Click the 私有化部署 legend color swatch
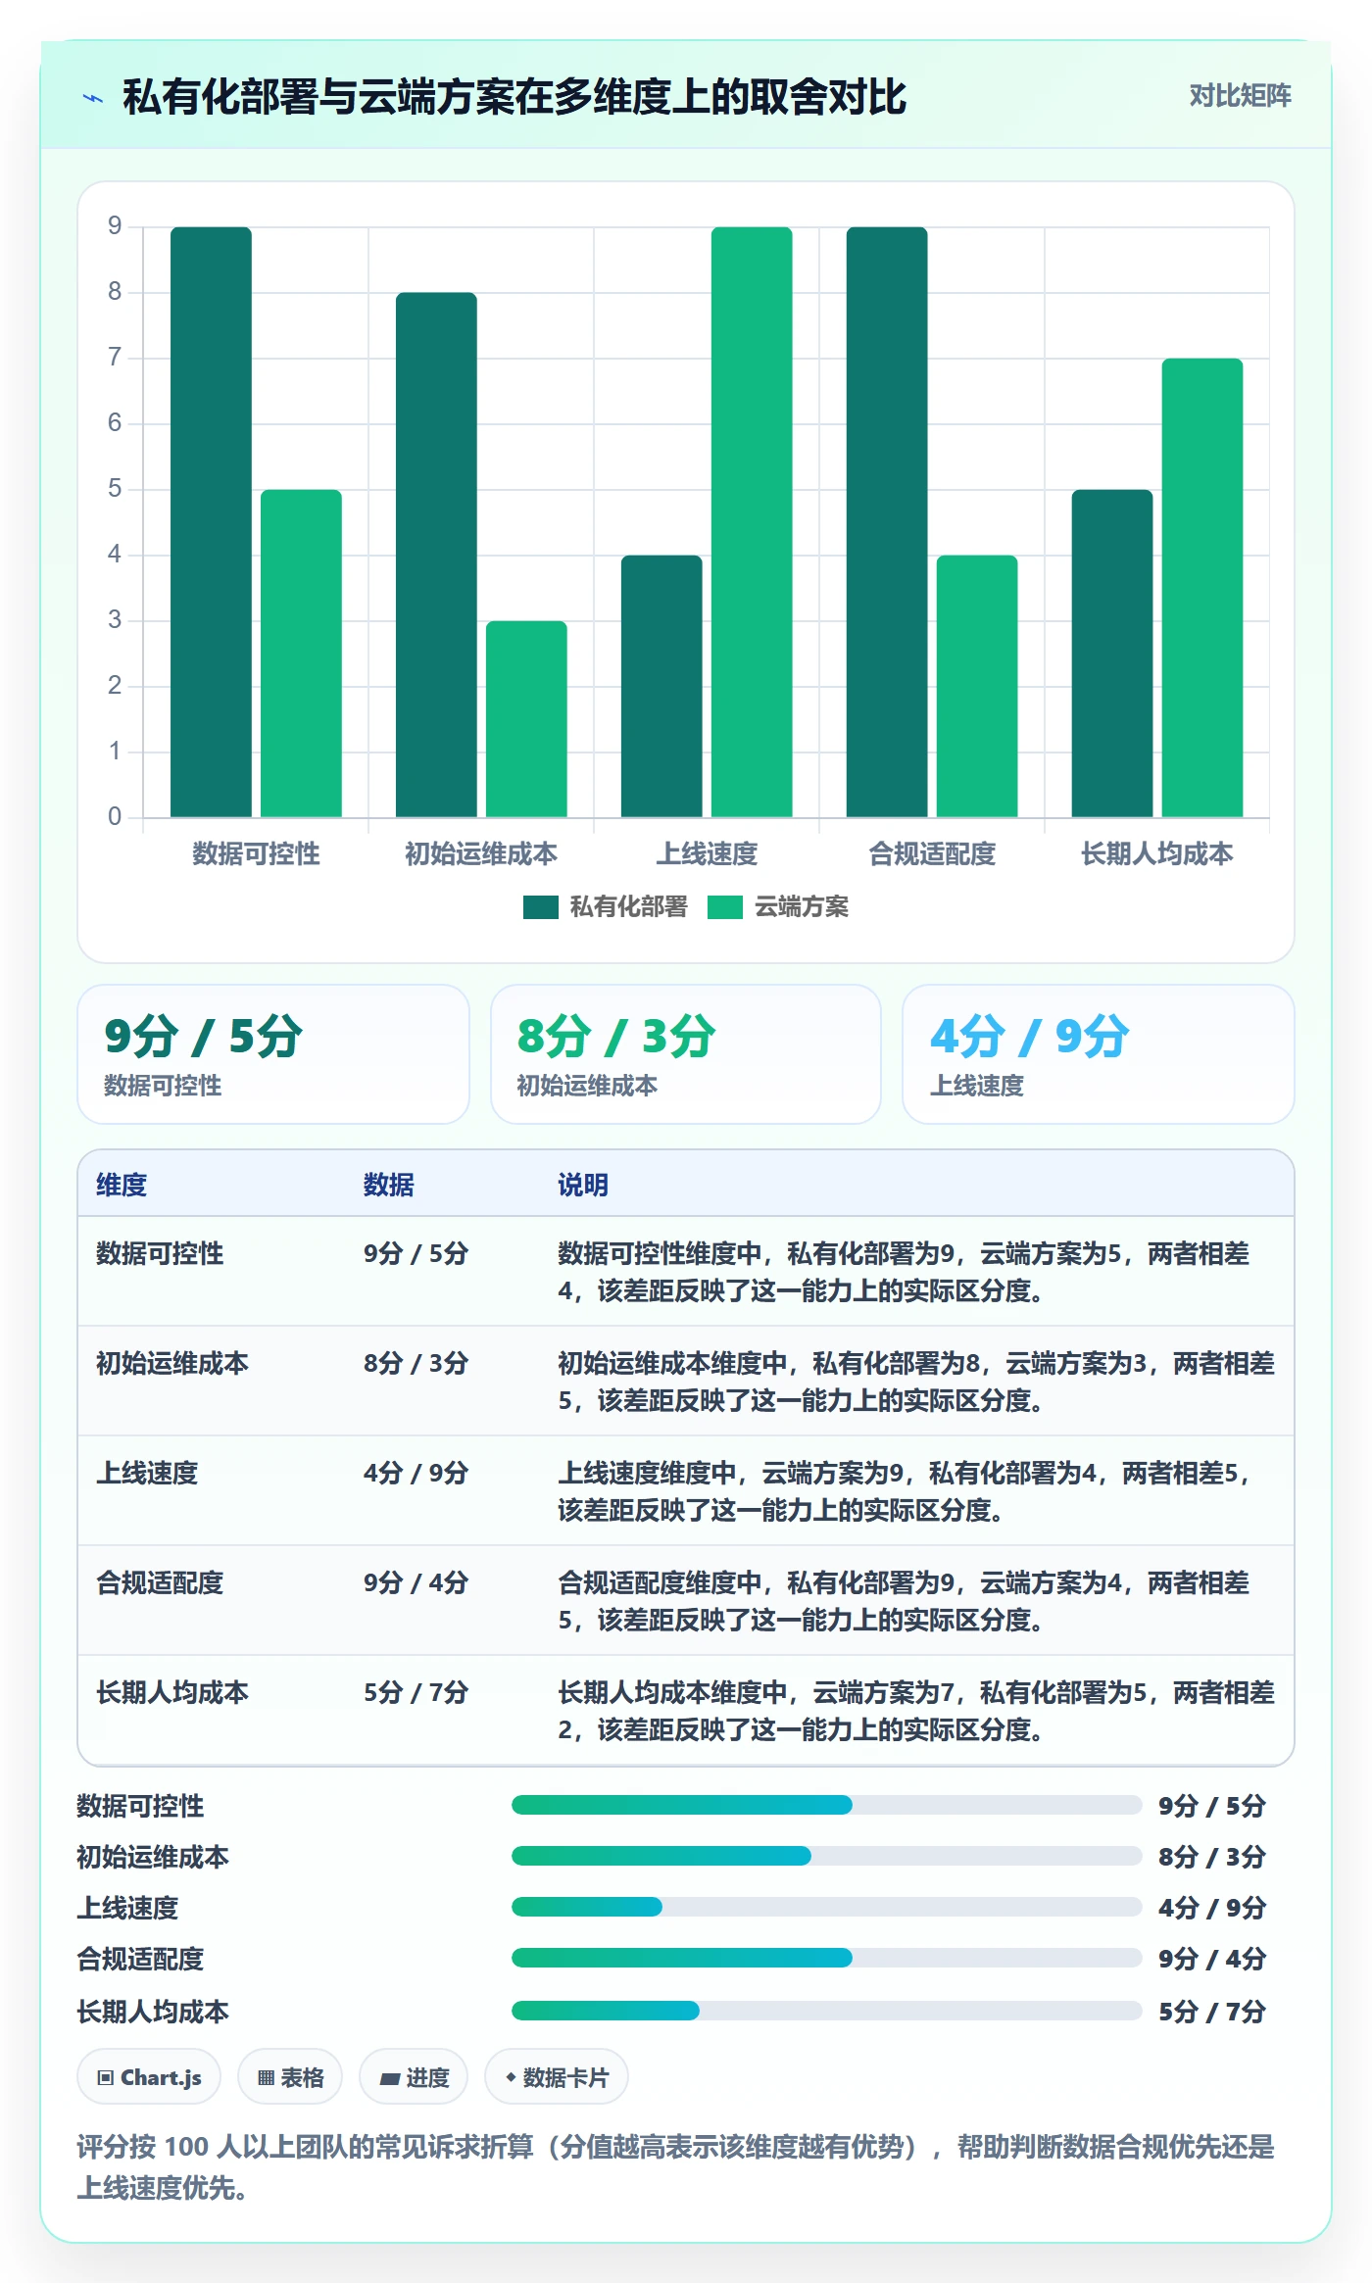This screenshot has width=1372, height=2283. pos(540,907)
